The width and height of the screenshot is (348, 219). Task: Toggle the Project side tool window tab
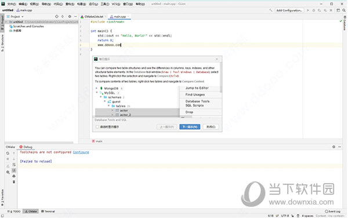(2, 23)
